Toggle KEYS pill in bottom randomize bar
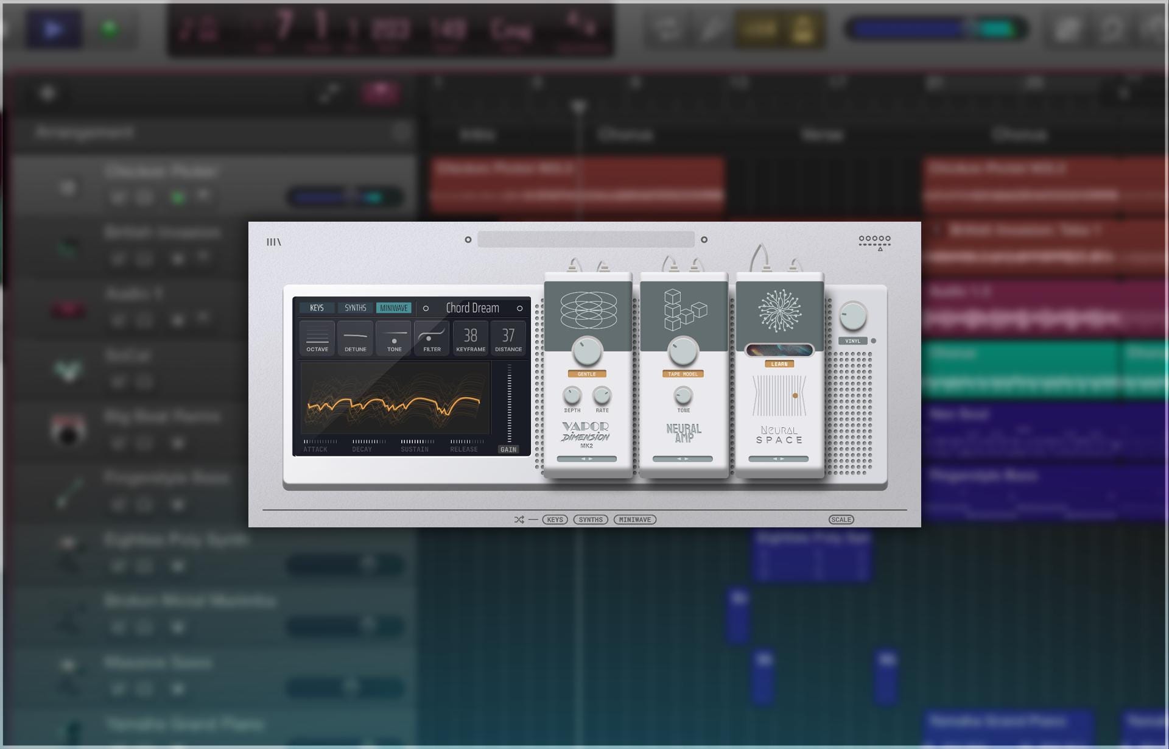Image resolution: width=1169 pixels, height=749 pixels. click(x=555, y=519)
